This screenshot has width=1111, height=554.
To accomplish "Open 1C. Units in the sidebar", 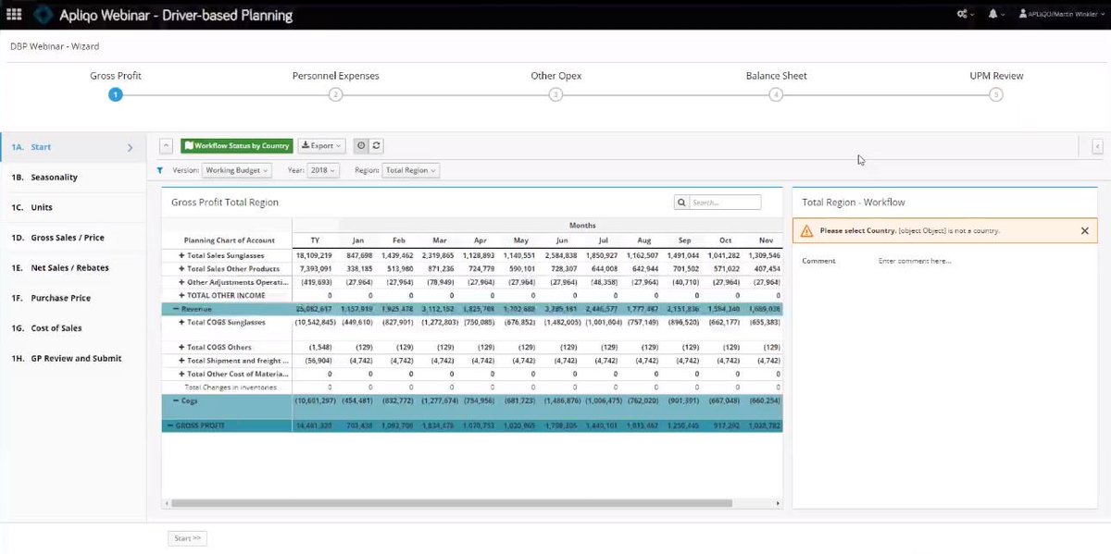I will pos(72,207).
